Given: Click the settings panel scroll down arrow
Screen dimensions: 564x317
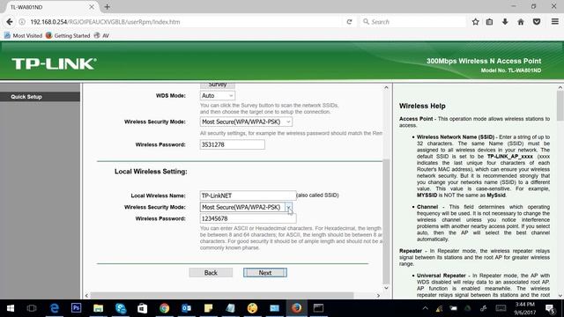Looking at the screenshot, I should 386,288.
